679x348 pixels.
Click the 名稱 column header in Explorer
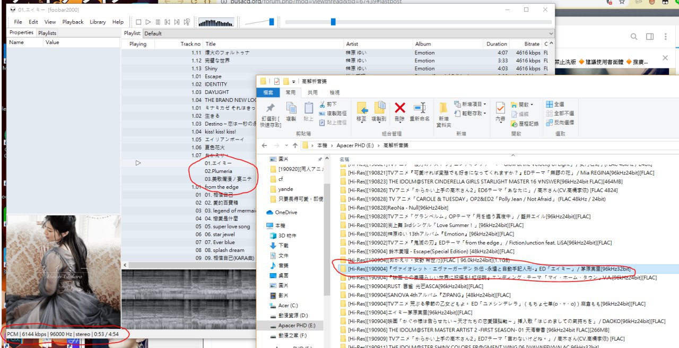[x=344, y=159]
